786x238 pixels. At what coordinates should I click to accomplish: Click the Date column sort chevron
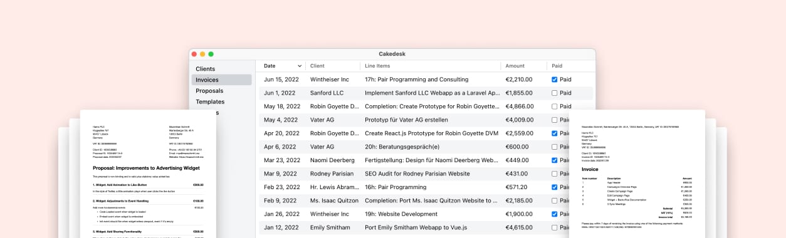[x=300, y=66]
